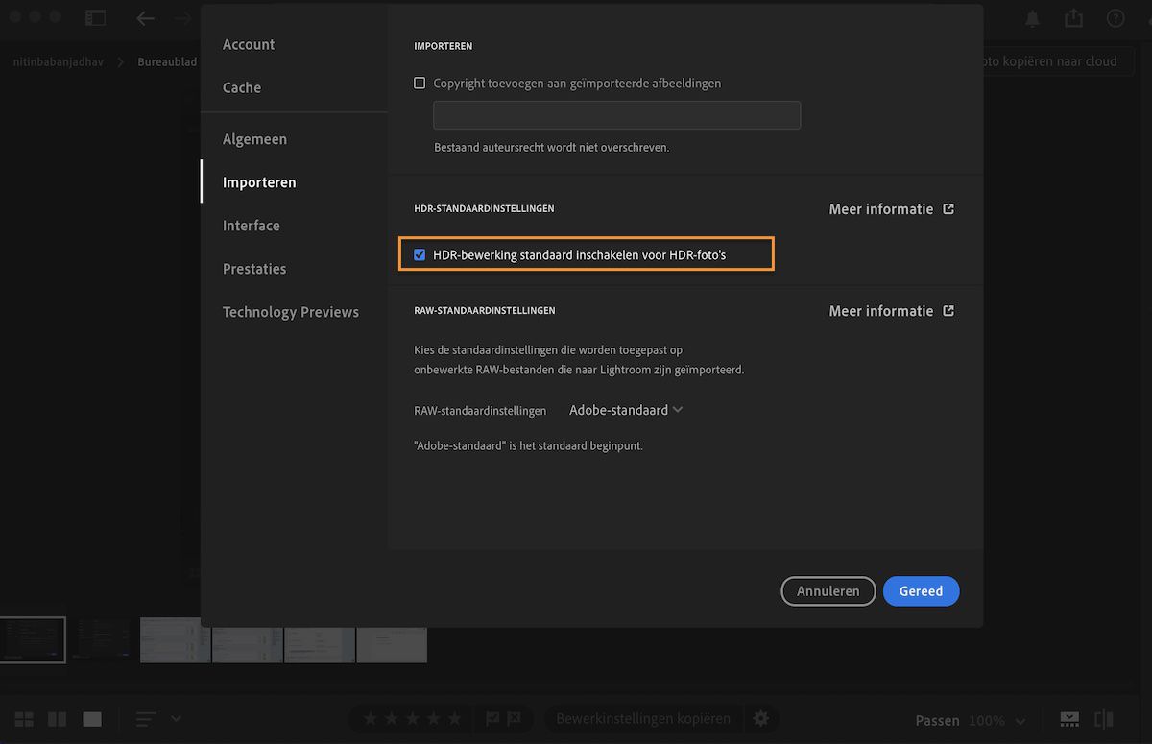Open the RAW-standaardinstellingen Adobe-standaard dropdown
The image size is (1152, 744).
[624, 409]
